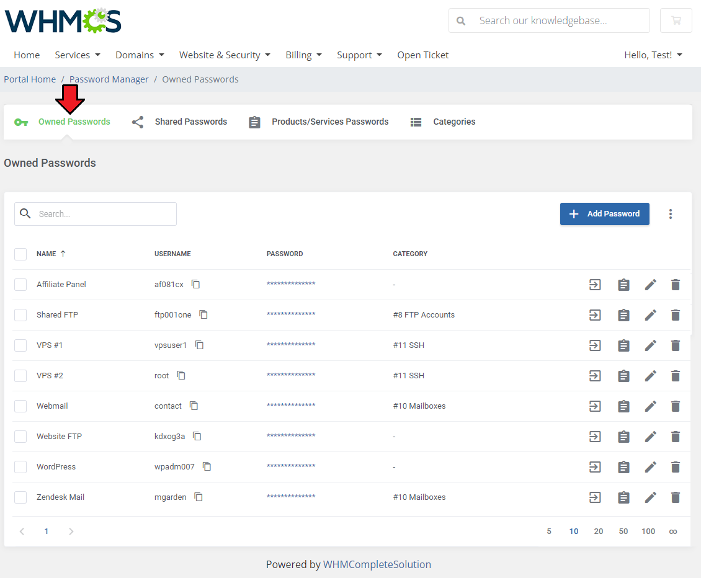The height and width of the screenshot is (578, 701).
Task: Focus the passwords Search field
Action: (96, 214)
